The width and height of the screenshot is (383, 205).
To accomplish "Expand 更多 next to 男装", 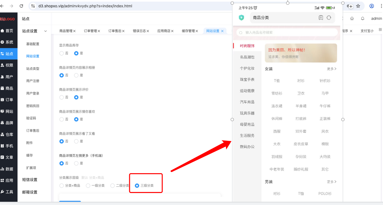I will point(331,182).
